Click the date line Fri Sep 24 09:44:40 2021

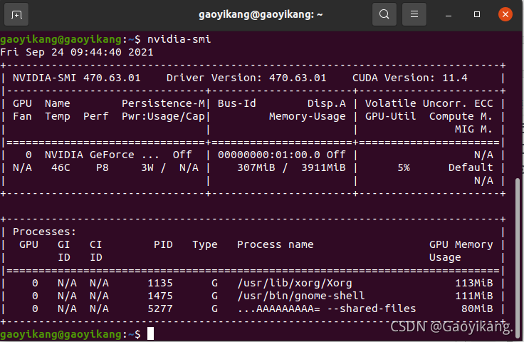click(77, 52)
